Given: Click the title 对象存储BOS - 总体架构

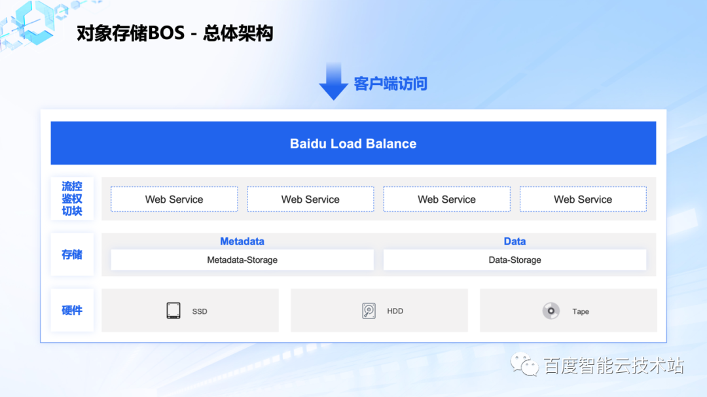Looking at the screenshot, I should tap(175, 33).
